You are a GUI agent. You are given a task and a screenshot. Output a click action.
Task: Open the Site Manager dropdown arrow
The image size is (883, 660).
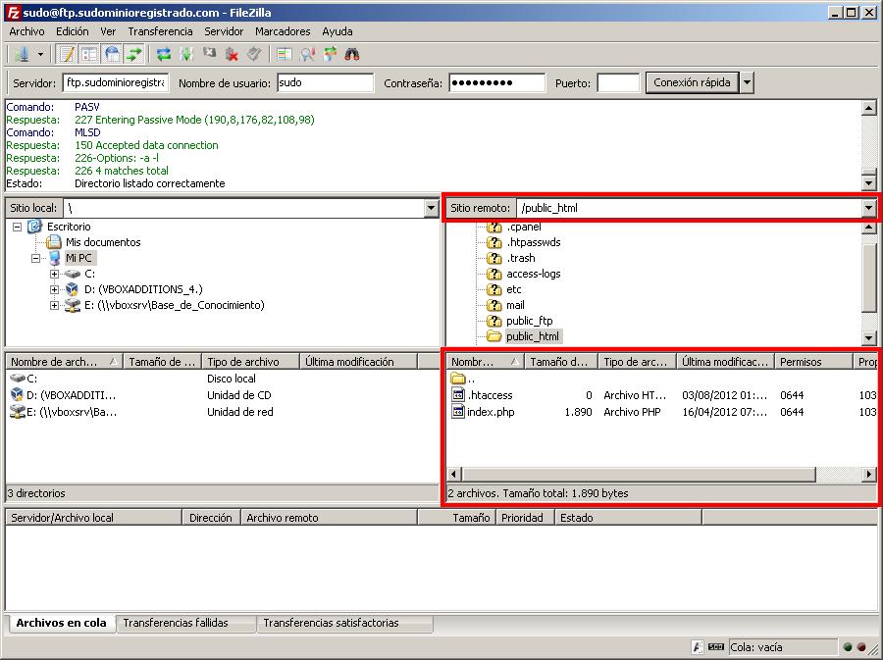(40, 55)
